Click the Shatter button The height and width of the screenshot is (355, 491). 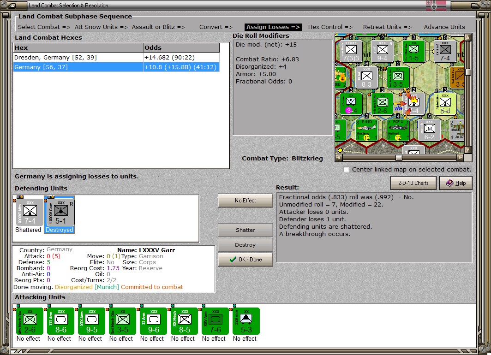pos(245,230)
